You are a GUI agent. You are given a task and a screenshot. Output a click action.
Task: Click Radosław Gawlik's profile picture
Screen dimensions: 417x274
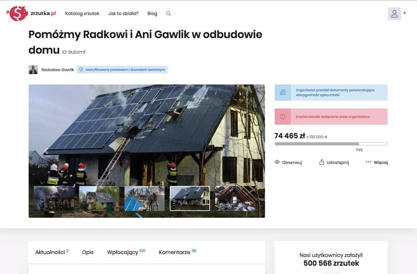[x=33, y=70]
